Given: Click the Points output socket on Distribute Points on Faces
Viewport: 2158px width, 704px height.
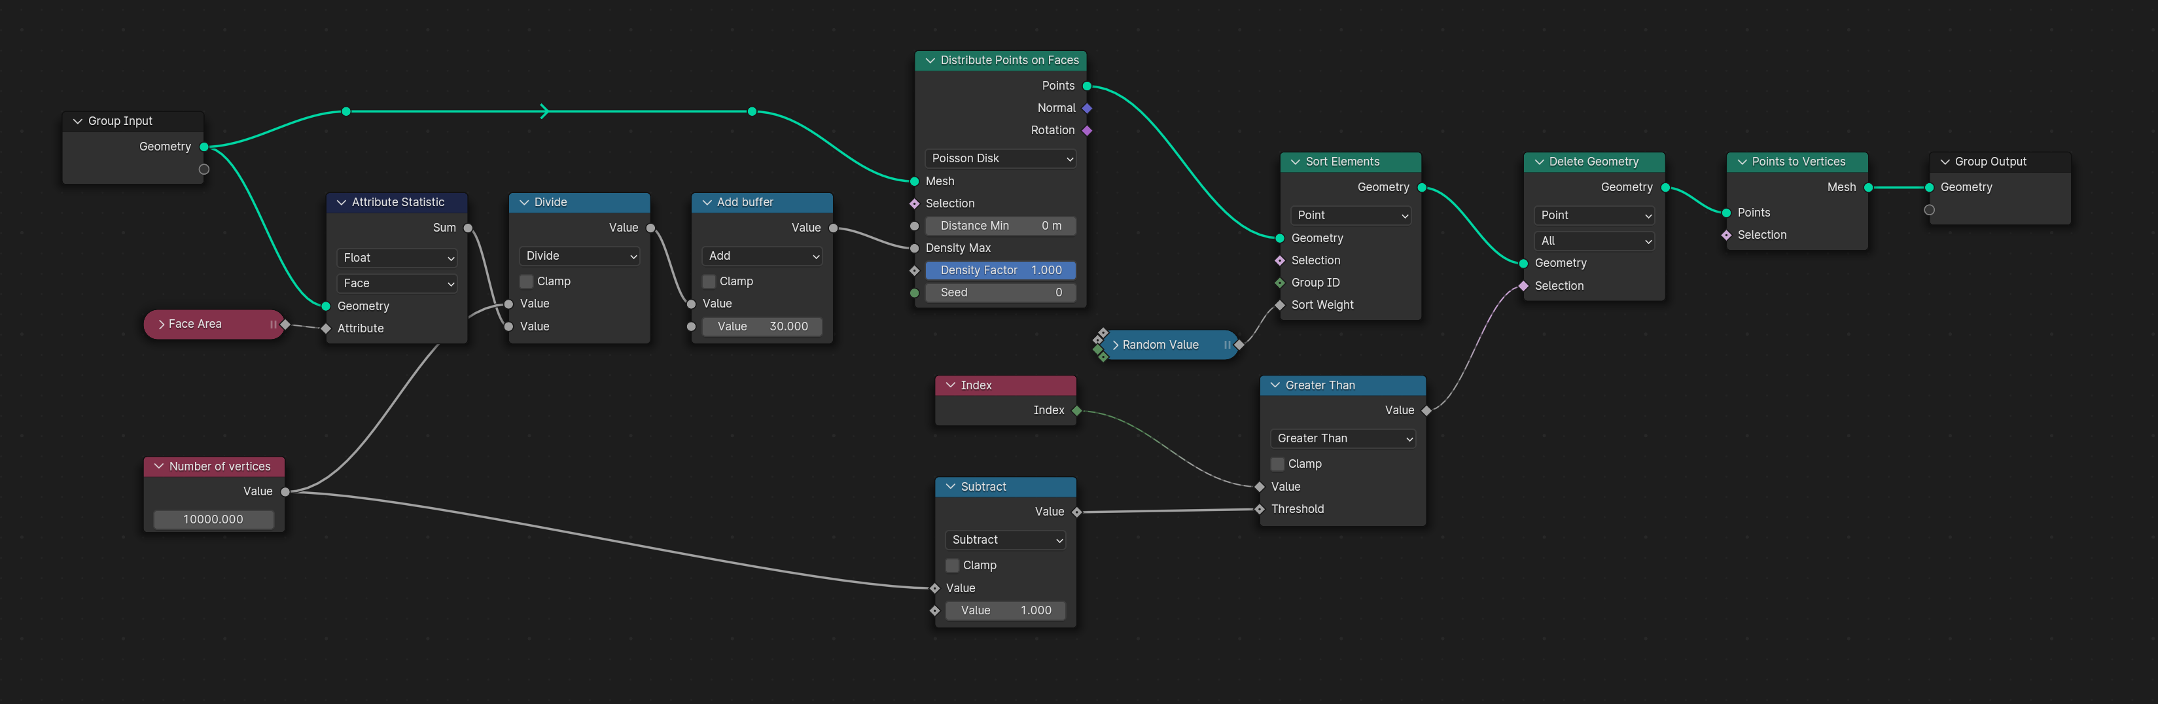Looking at the screenshot, I should [x=1087, y=84].
